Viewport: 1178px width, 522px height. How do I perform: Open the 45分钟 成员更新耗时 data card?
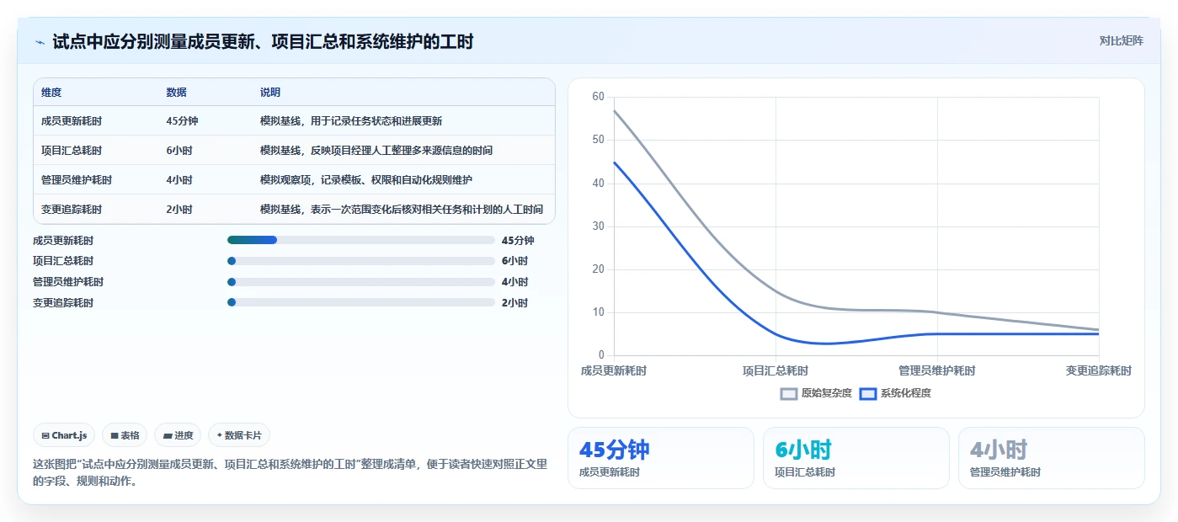(x=661, y=458)
